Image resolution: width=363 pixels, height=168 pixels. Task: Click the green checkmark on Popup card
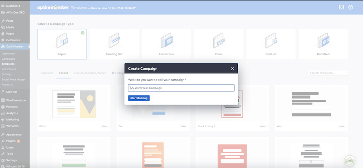coord(83,33)
